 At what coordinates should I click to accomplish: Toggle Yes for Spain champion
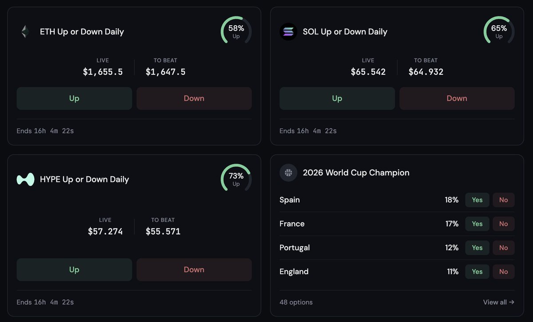point(477,200)
